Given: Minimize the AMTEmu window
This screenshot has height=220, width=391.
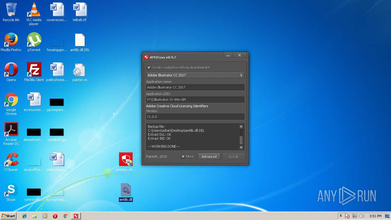Looking at the screenshot, I should point(228,55).
